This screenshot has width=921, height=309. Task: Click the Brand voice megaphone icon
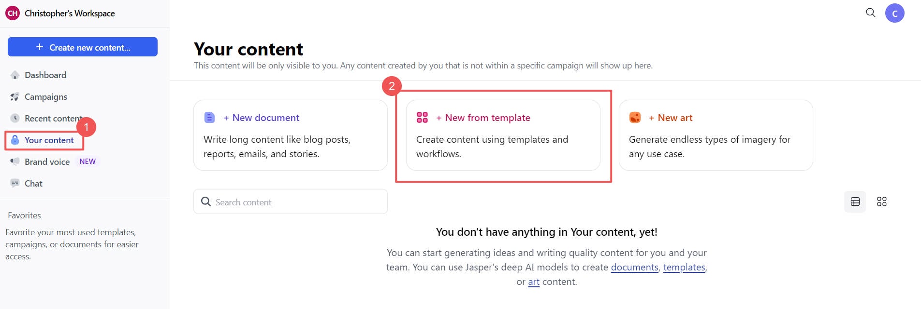pos(15,161)
